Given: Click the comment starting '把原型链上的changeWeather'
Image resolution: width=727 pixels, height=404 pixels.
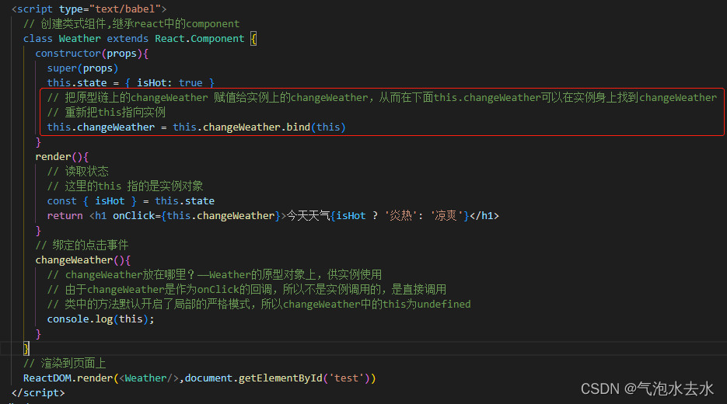Looking at the screenshot, I should click(x=382, y=97).
